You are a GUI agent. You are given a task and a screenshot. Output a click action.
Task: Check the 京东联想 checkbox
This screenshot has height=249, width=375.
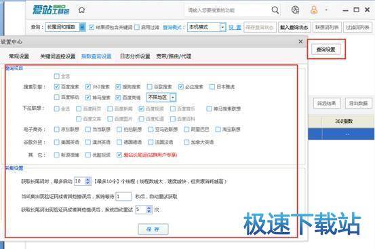(57, 130)
